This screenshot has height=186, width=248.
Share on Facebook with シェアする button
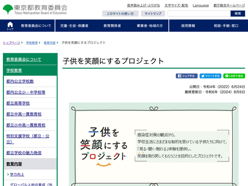tap(186, 76)
